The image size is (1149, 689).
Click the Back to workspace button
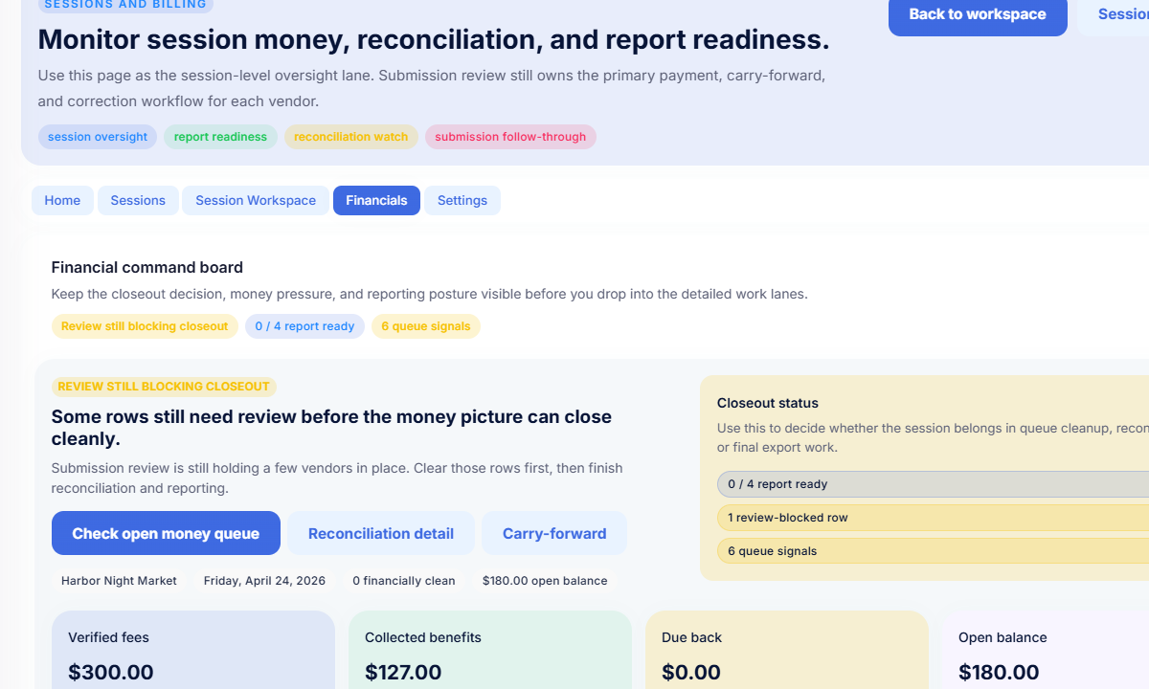tap(977, 14)
